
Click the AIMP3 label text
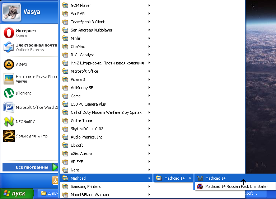pyautogui.click(x=22, y=64)
